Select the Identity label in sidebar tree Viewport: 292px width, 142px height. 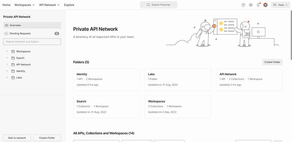point(21,71)
